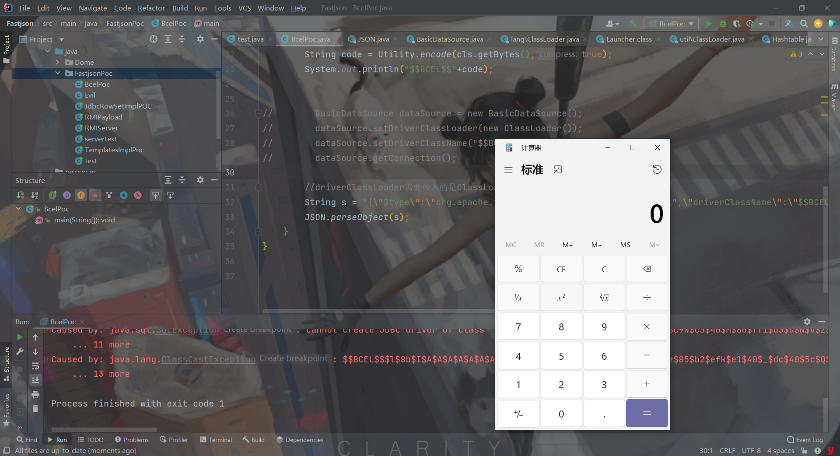Screen dimensions: 840x456
Task: Click Run console horizontal scrollbar
Action: click(x=104, y=429)
